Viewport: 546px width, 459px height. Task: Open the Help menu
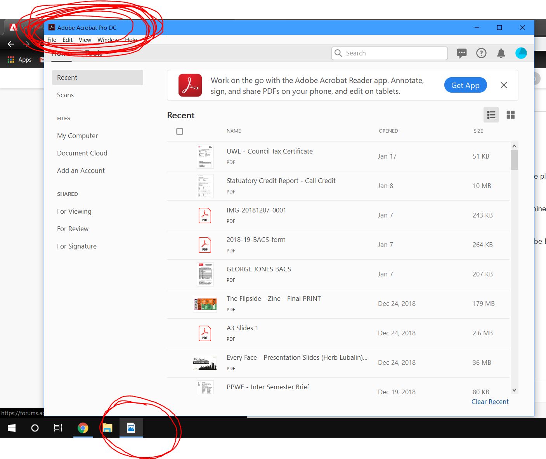click(131, 40)
